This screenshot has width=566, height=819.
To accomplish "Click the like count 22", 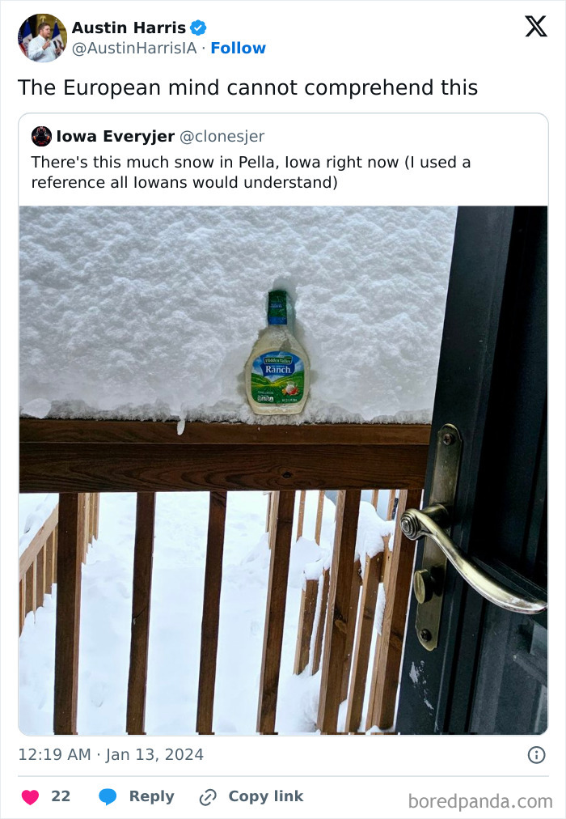I will point(61,796).
